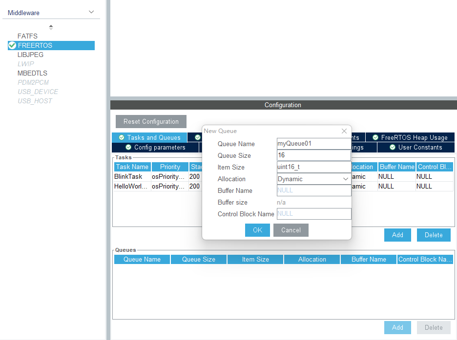The image size is (457, 340).
Task: Click the sort arrows icon under Middleware
Action: pyautogui.click(x=51, y=27)
